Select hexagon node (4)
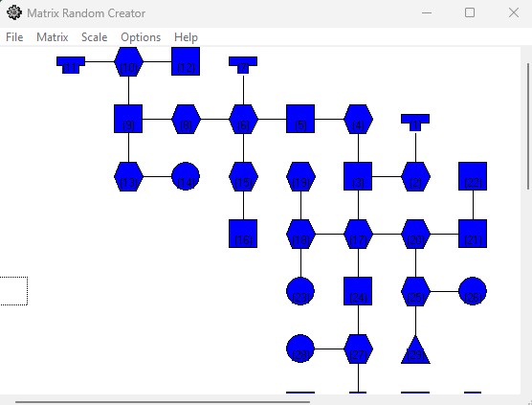Viewport: 532px width, 405px height. coord(358,119)
